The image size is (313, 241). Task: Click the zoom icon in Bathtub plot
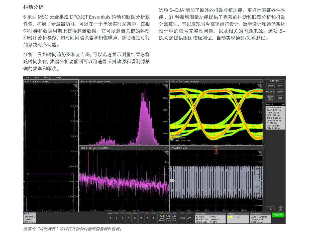pyautogui.click(x=76, y=86)
